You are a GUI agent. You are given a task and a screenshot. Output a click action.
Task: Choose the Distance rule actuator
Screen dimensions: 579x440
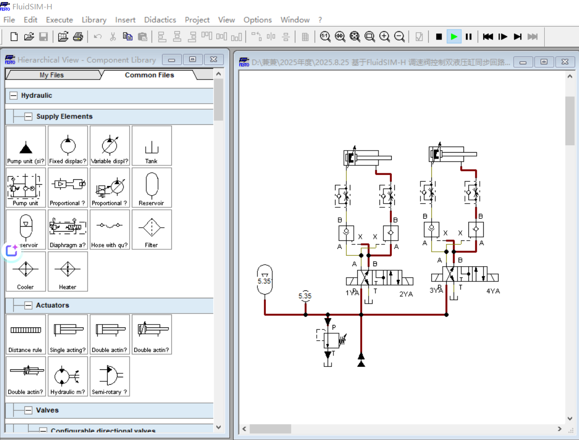pos(26,334)
